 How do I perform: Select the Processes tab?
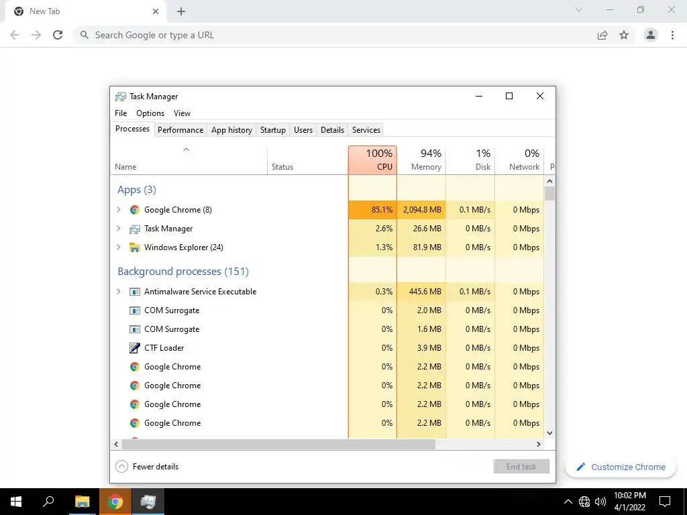click(x=132, y=129)
